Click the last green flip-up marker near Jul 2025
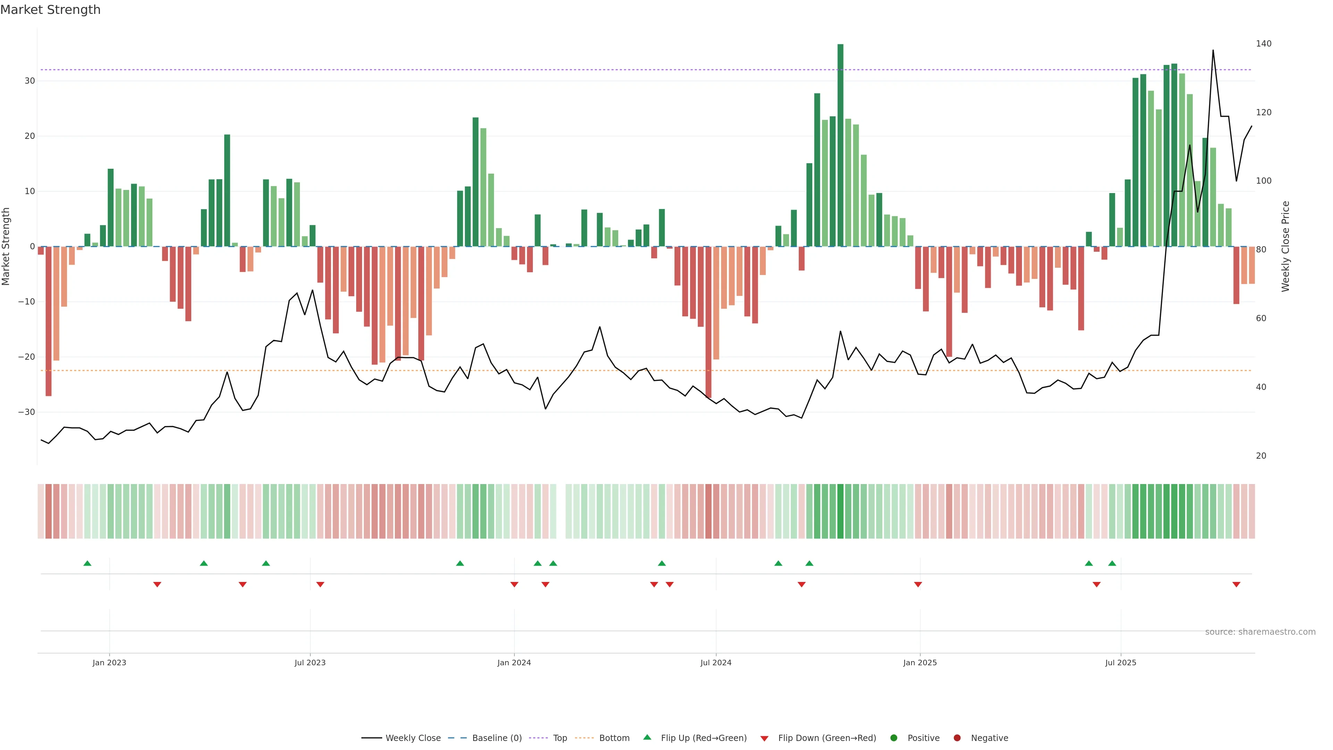Viewport: 1333px width, 750px height. [x=1112, y=563]
